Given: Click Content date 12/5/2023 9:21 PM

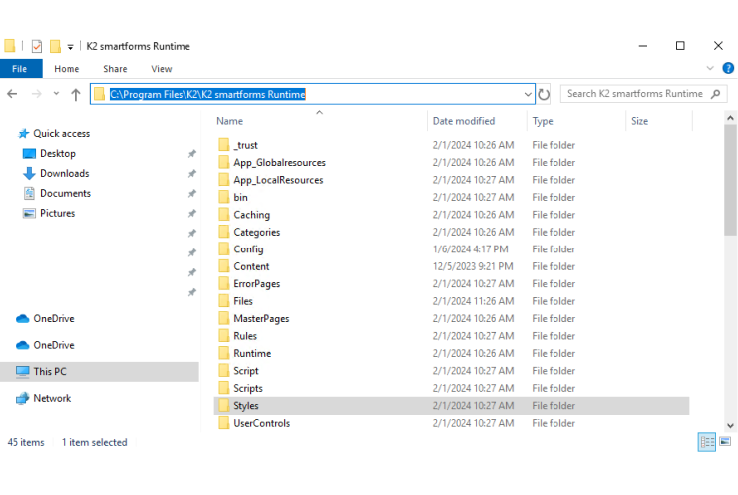Looking at the screenshot, I should tap(473, 266).
